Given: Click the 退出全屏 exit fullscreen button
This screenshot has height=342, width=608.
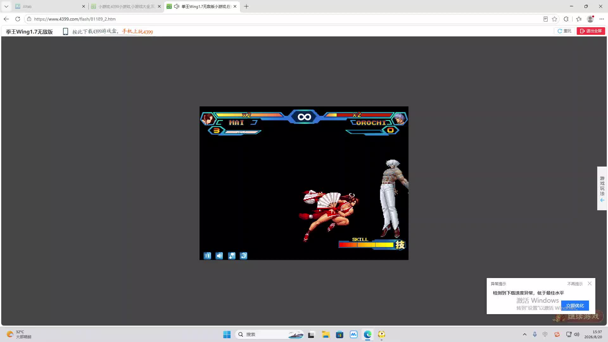Looking at the screenshot, I should [591, 31].
